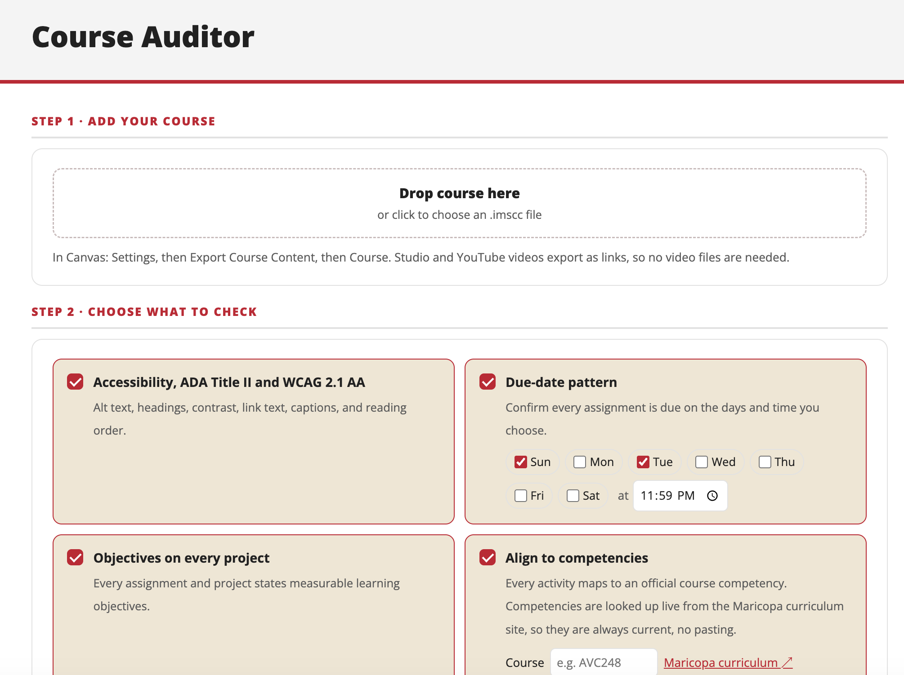Screen dimensions: 904x675
Task: Check the Mon day checkbox
Action: tap(580, 462)
